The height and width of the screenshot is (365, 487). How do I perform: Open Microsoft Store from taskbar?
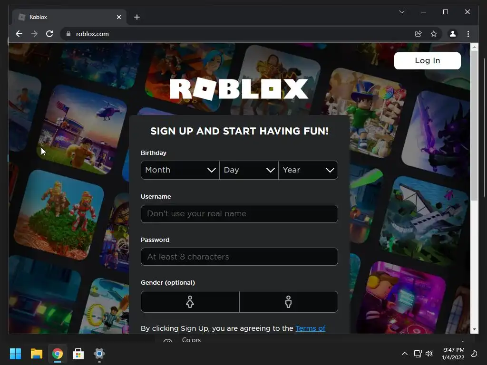(78, 354)
